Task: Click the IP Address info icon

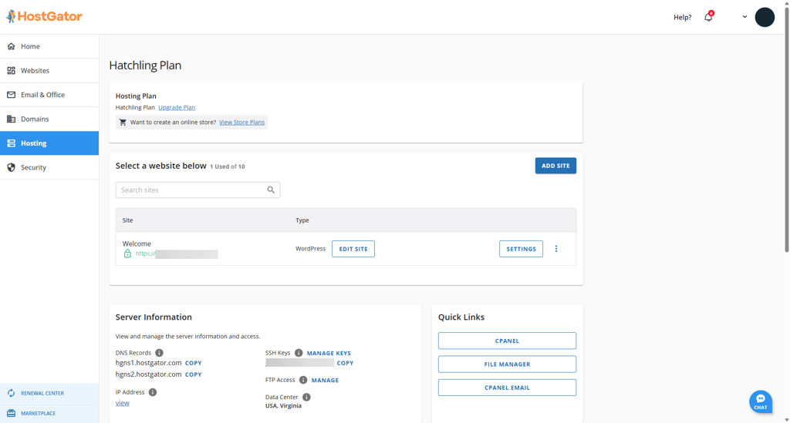Action: click(153, 392)
